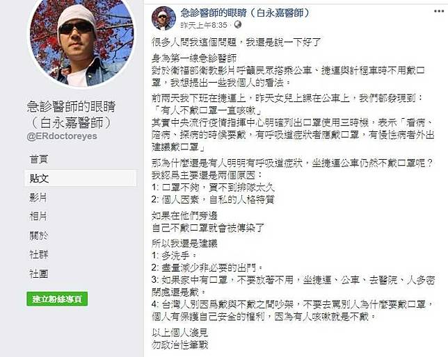This screenshot has height=357, width=448.
Task: Open the 社群 section
Action: (38, 254)
